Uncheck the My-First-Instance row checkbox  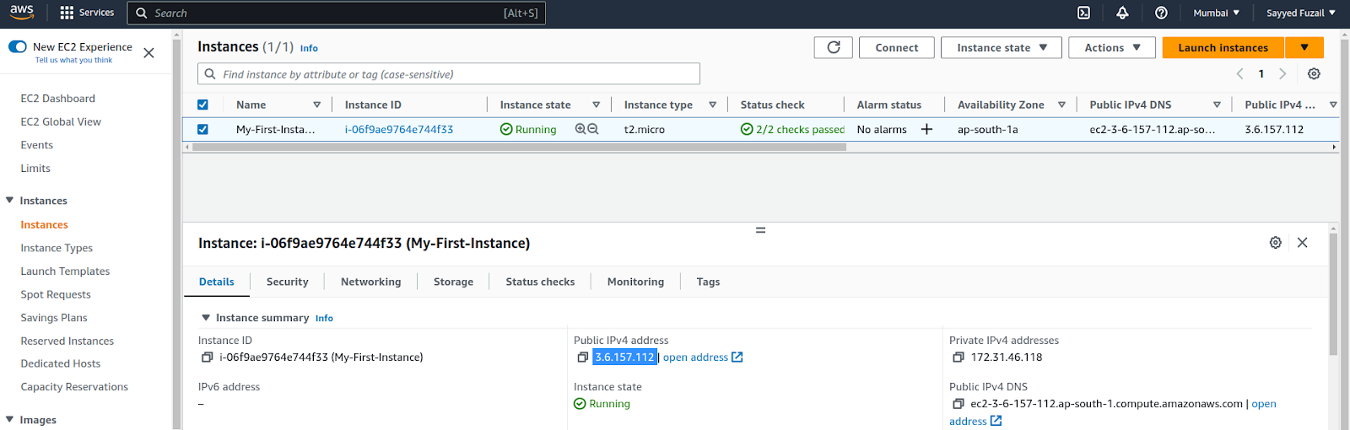[202, 129]
